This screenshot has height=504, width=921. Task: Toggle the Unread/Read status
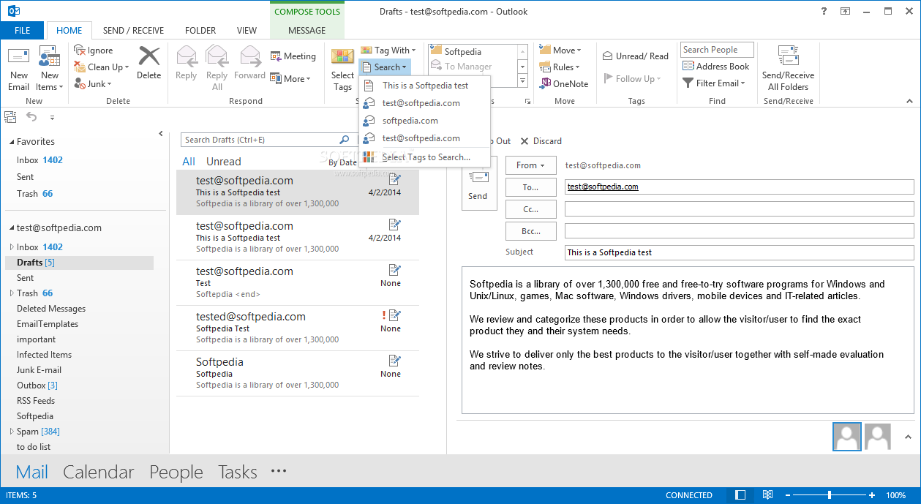tap(636, 56)
